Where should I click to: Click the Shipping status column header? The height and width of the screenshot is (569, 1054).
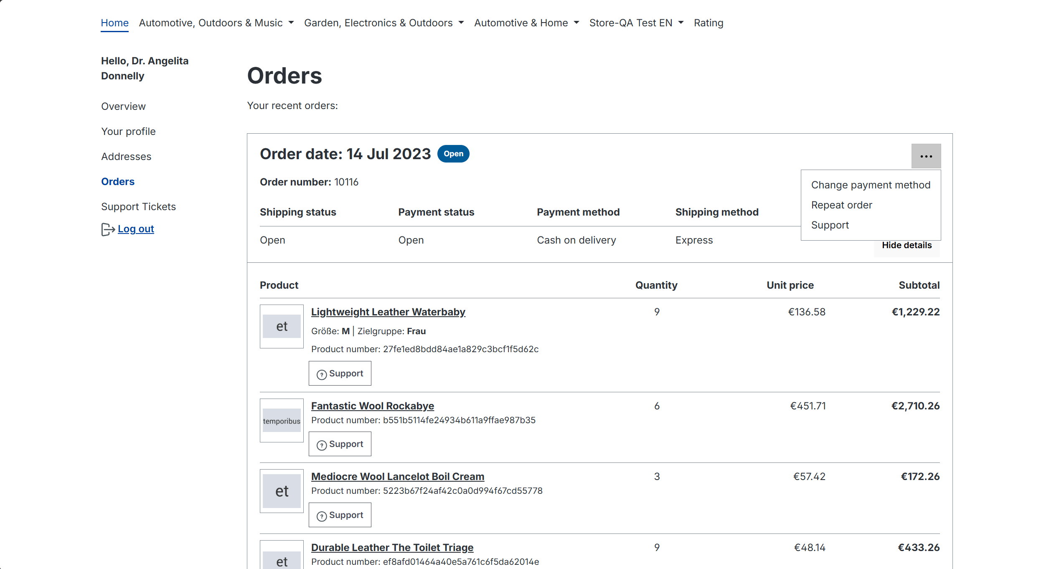point(298,212)
